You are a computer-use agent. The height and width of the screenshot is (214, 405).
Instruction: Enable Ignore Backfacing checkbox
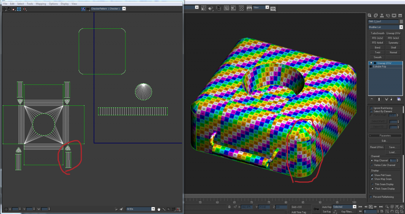tap(371, 108)
